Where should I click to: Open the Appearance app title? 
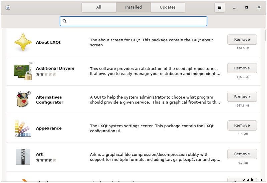tap(49, 128)
